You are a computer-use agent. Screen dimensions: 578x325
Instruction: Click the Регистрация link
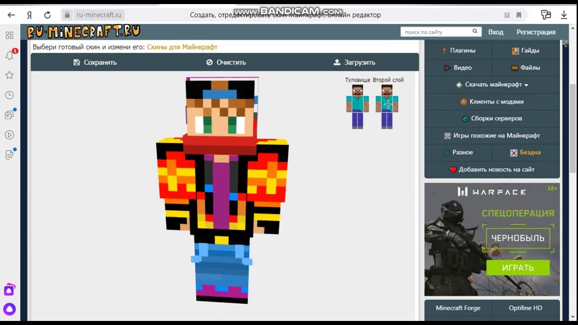point(536,32)
